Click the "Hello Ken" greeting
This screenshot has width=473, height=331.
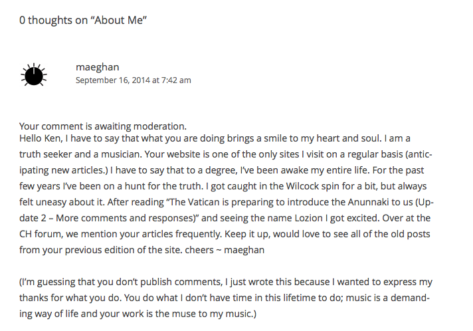click(x=42, y=138)
